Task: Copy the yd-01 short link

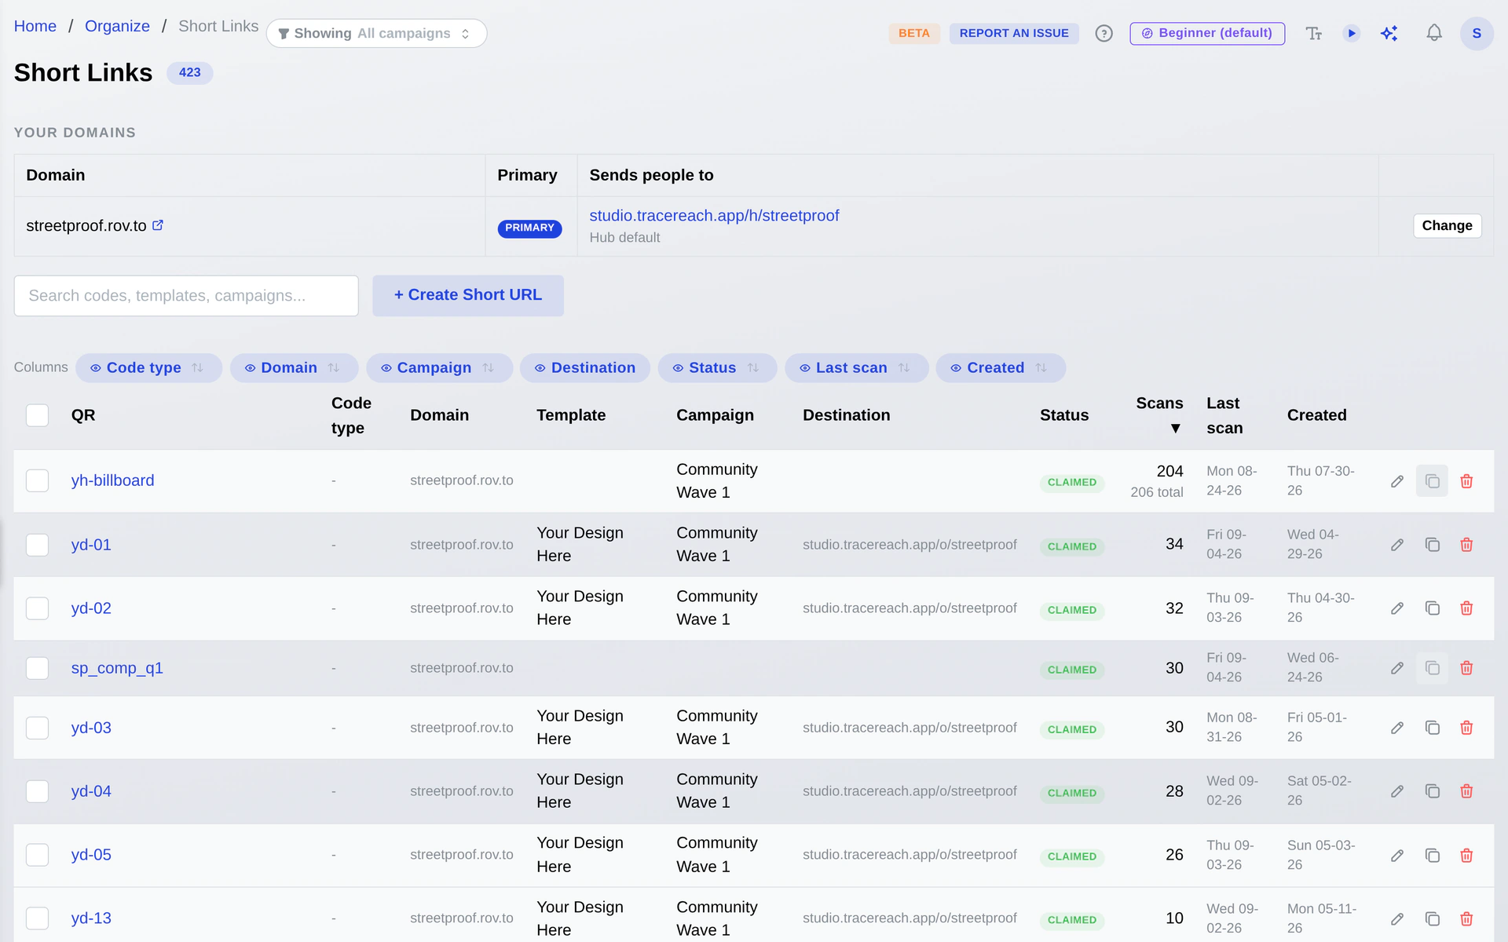Action: [x=1432, y=545]
